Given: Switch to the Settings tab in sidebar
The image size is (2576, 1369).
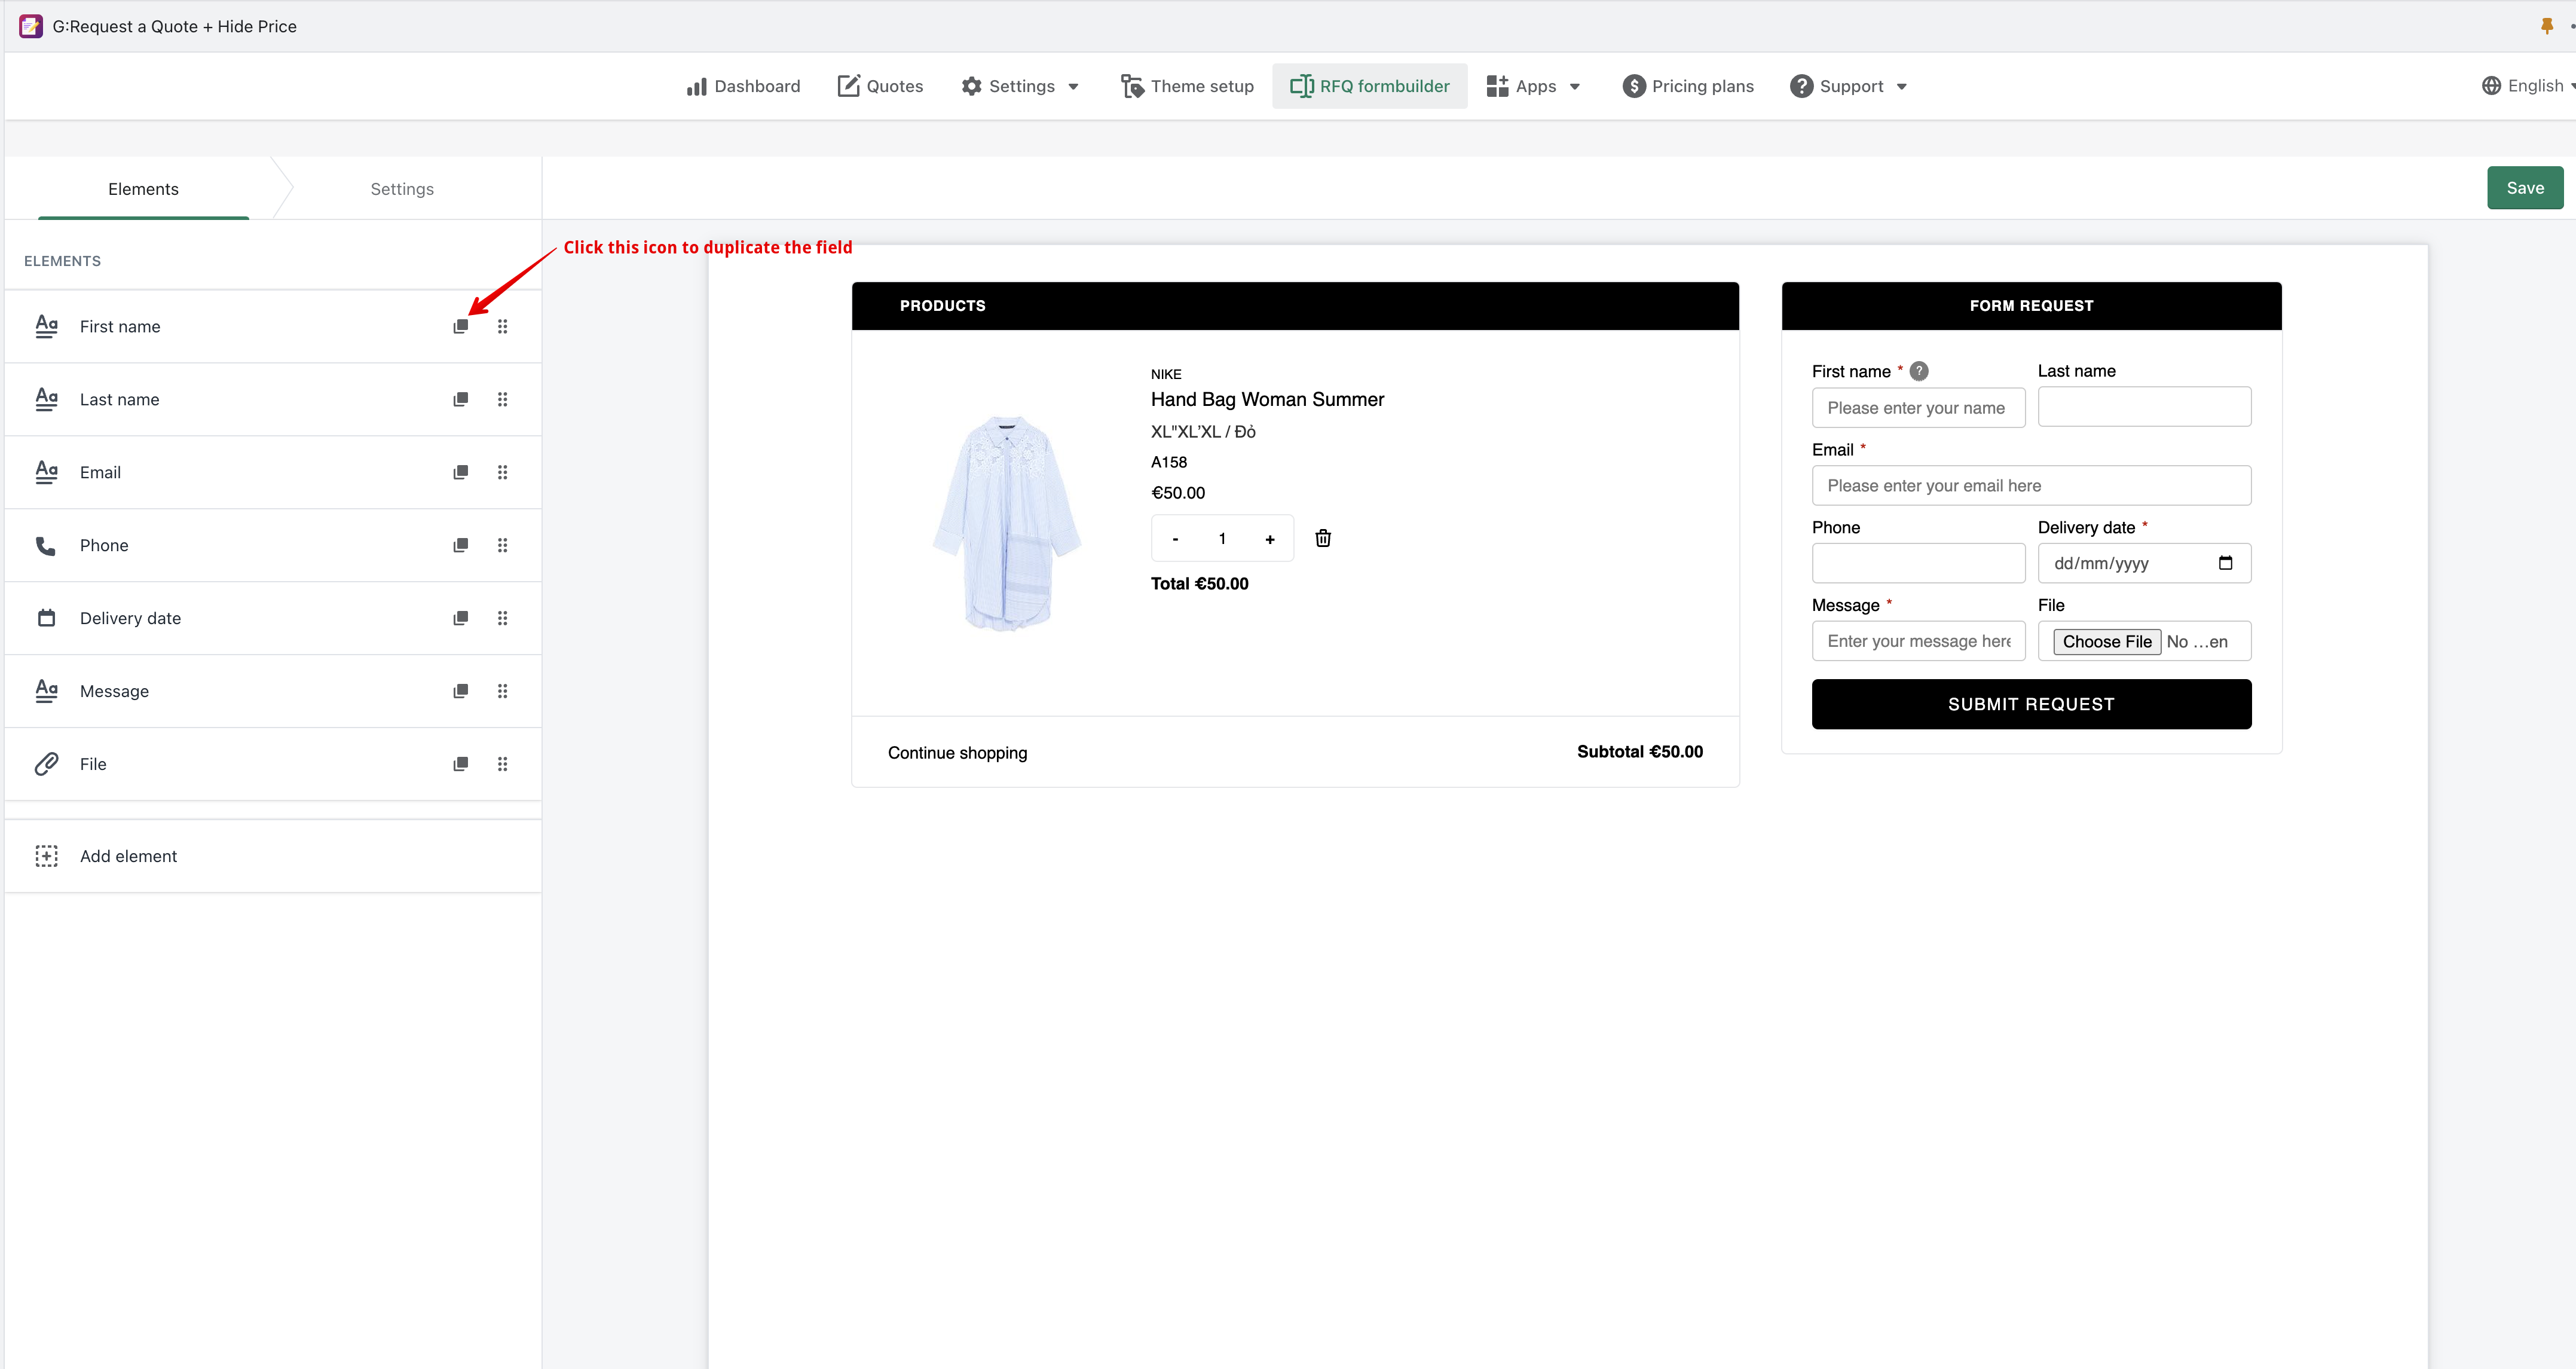Looking at the screenshot, I should coord(402,189).
